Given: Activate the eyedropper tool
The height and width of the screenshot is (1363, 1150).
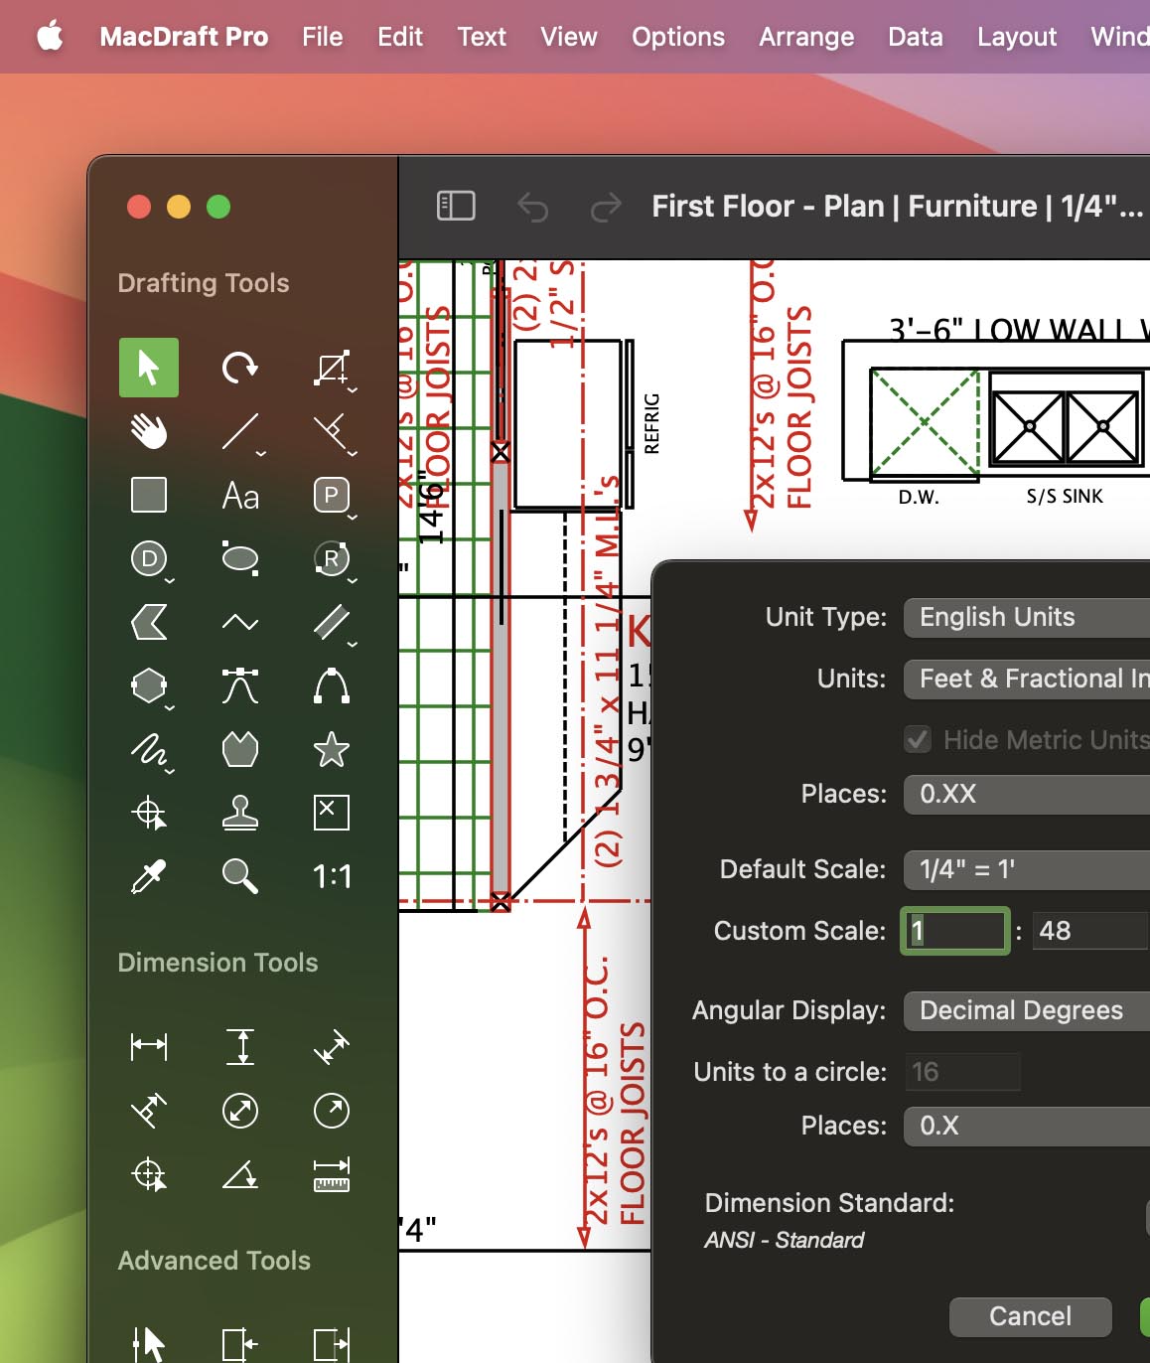Looking at the screenshot, I should pyautogui.click(x=149, y=876).
